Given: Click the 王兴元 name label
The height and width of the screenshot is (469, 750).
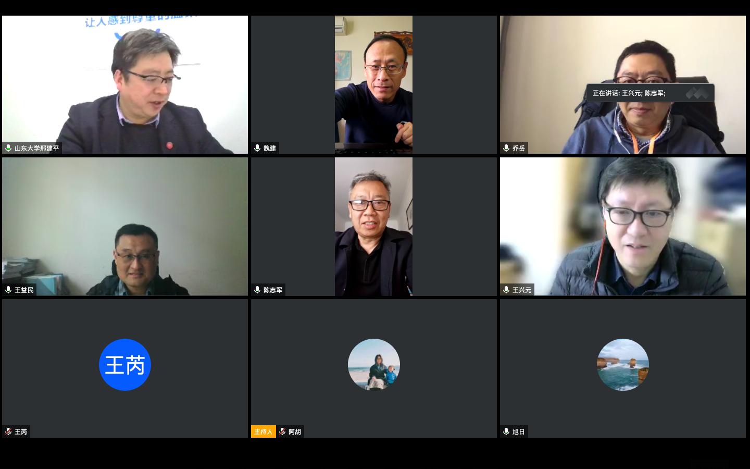Looking at the screenshot, I should pyautogui.click(x=522, y=290).
